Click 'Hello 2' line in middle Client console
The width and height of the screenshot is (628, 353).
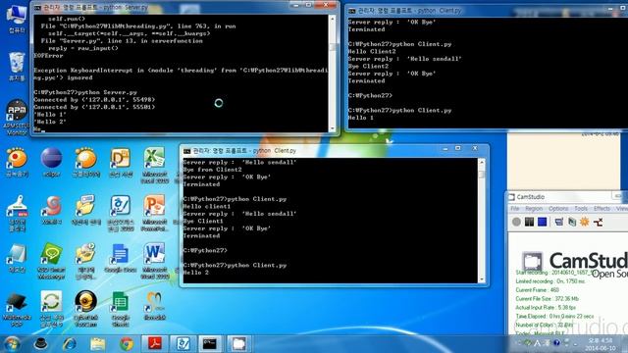tap(196, 273)
